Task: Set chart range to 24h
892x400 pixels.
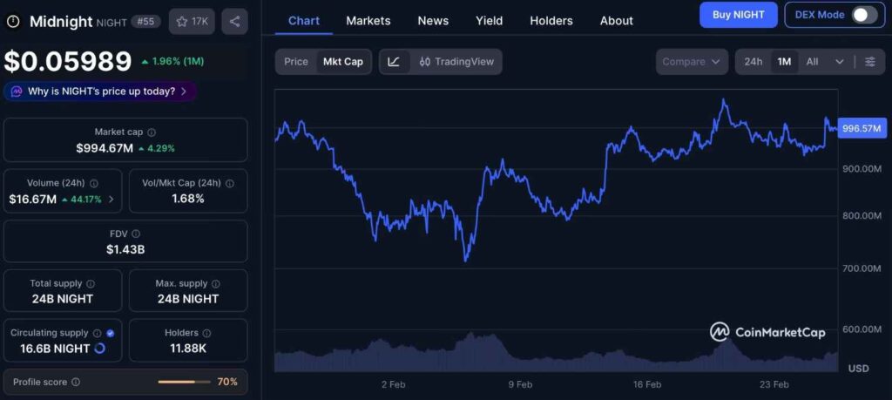Action: pyautogui.click(x=753, y=62)
